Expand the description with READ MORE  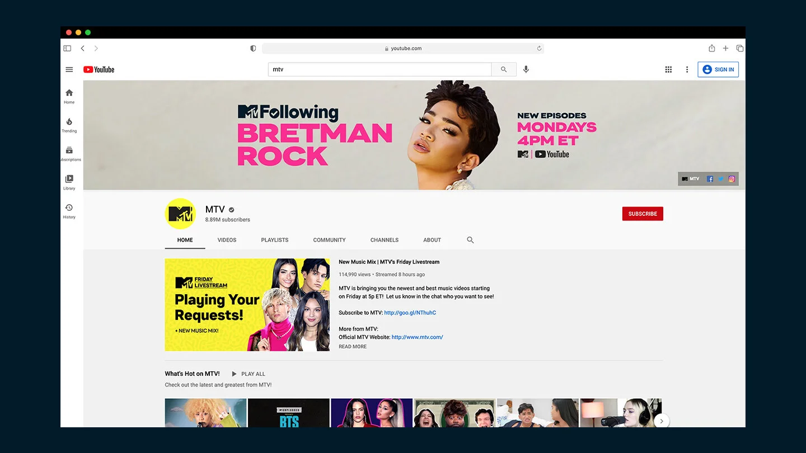coord(353,347)
